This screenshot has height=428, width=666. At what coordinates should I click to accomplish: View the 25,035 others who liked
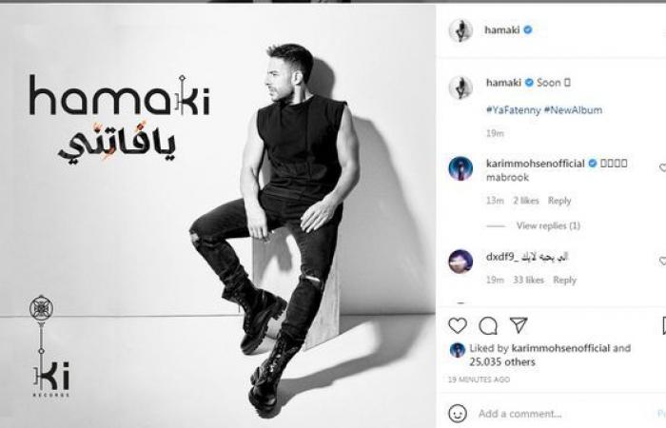coord(502,361)
